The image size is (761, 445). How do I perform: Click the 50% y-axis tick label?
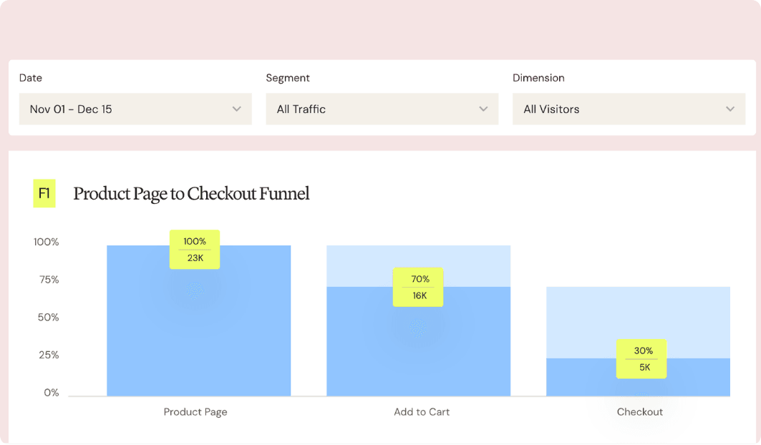click(x=49, y=318)
